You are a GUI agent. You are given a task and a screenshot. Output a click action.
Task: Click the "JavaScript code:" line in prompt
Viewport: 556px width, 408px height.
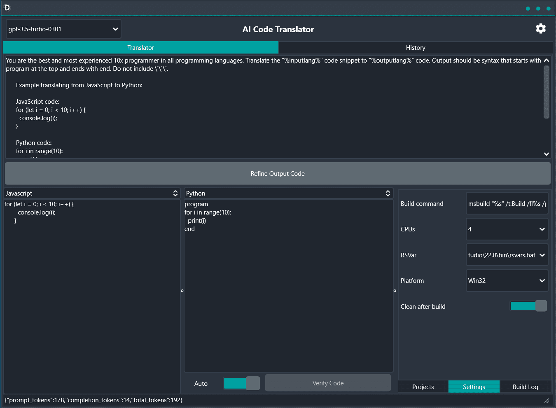[x=38, y=102]
